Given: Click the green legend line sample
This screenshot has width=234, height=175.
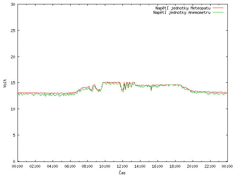Looking at the screenshot, I should (218, 12).
